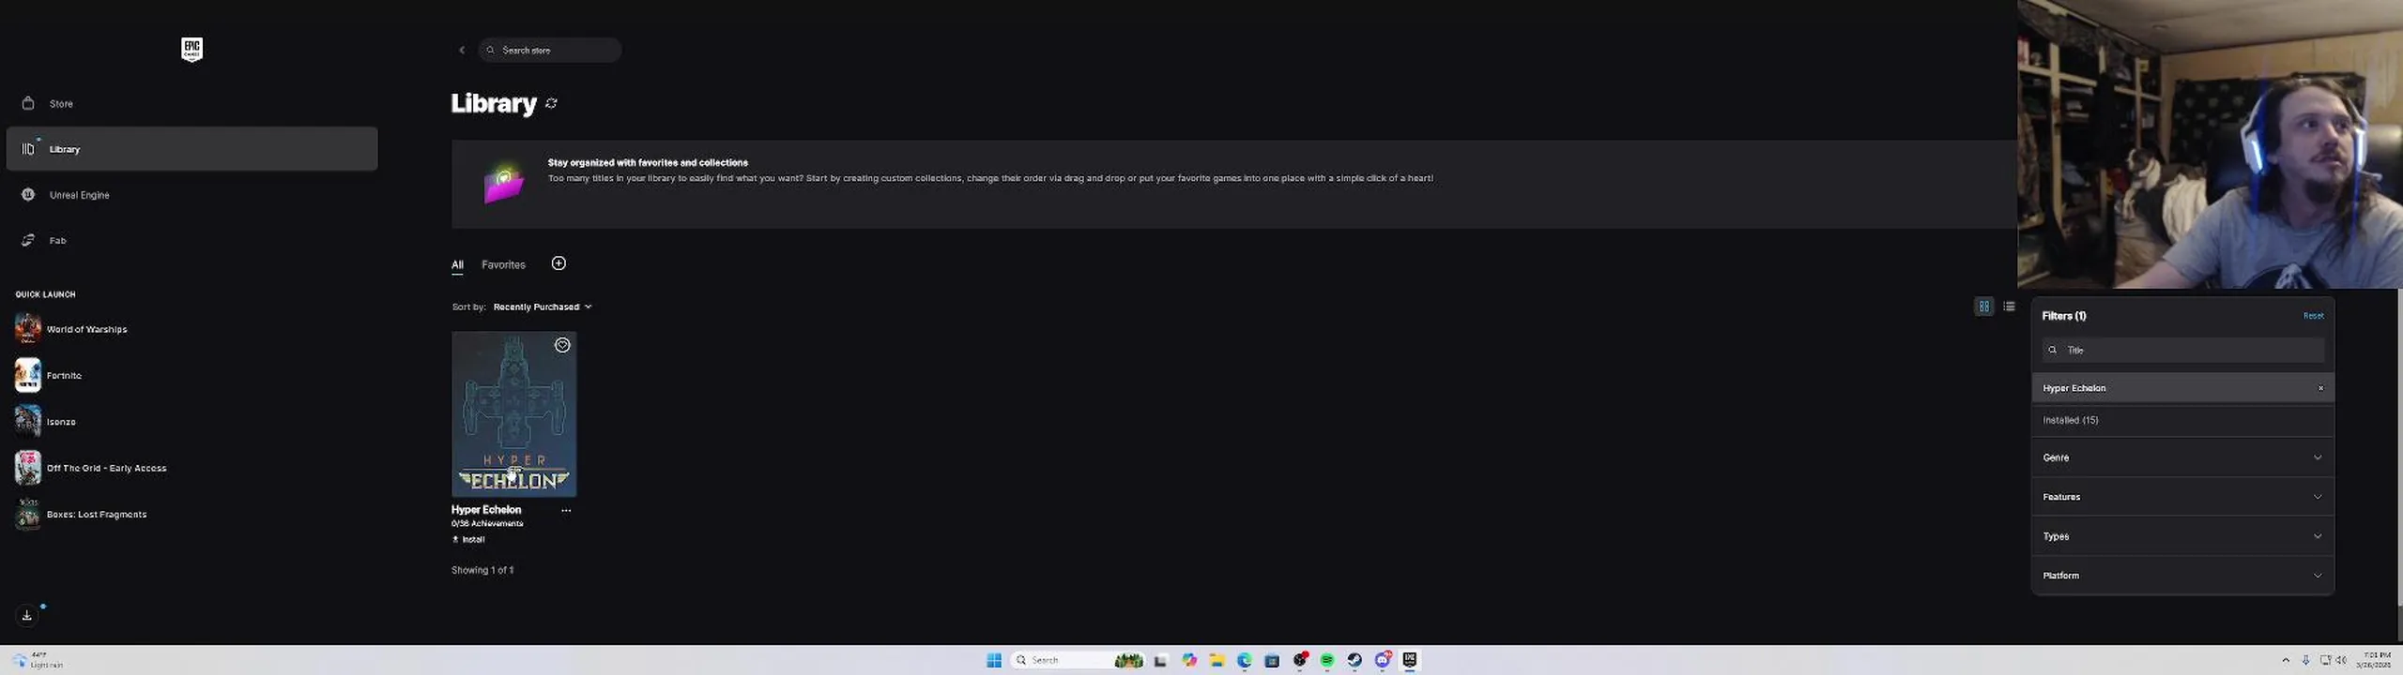Viewport: 2403px width, 675px height.
Task: Click Install under Hyper Echelon
Action: (x=468, y=540)
